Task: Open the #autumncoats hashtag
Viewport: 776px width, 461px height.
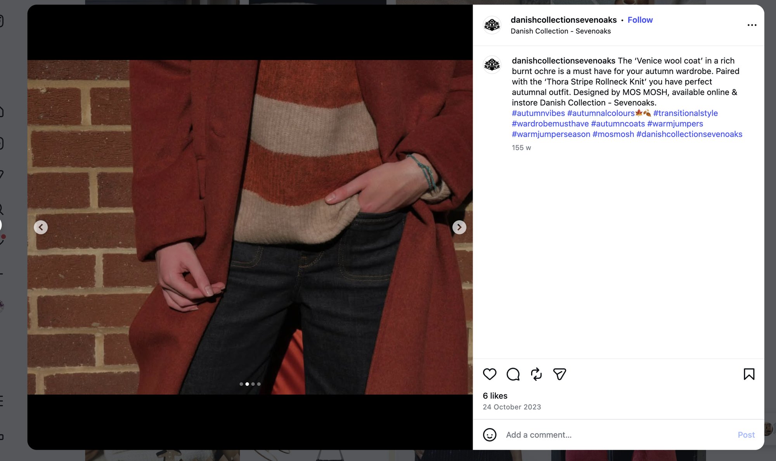Action: pos(618,124)
